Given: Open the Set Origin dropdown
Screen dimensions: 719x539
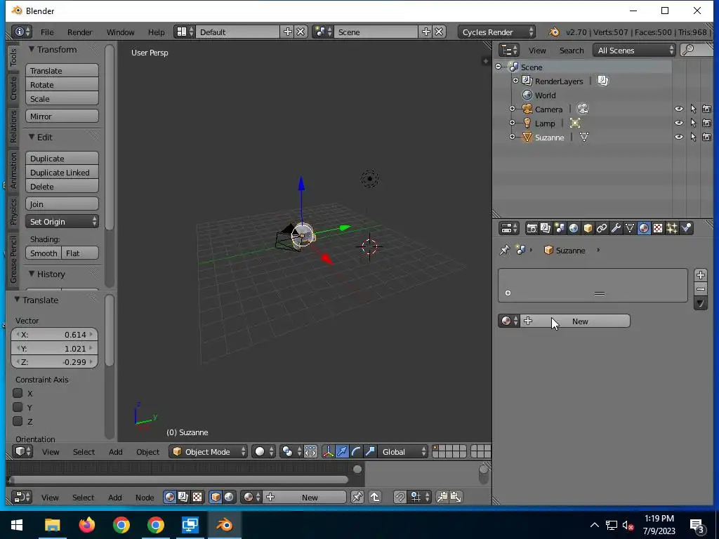Looking at the screenshot, I should coord(62,221).
